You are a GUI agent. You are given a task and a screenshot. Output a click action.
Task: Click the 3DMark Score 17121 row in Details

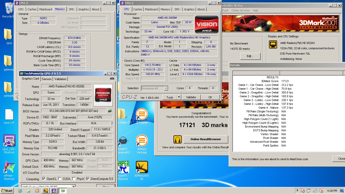tap(288, 81)
